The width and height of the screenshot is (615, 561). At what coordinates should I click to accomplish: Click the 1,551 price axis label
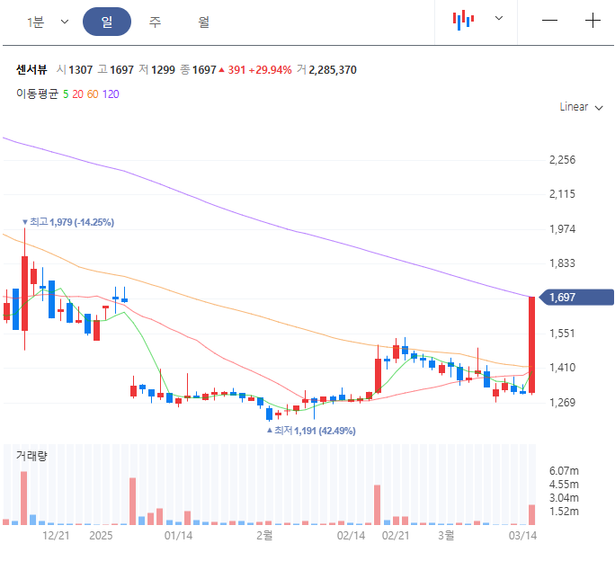(562, 334)
